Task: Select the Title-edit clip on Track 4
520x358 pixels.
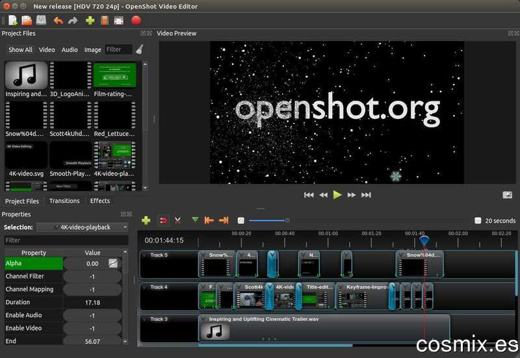Action: (318, 296)
